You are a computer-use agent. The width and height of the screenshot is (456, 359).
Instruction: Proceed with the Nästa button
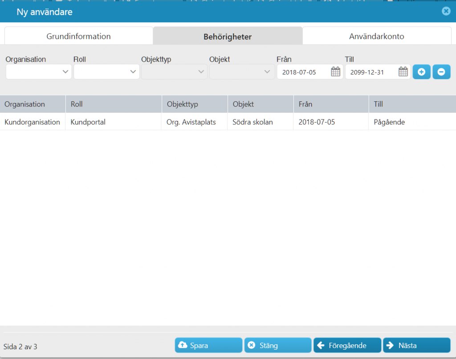[x=416, y=345]
